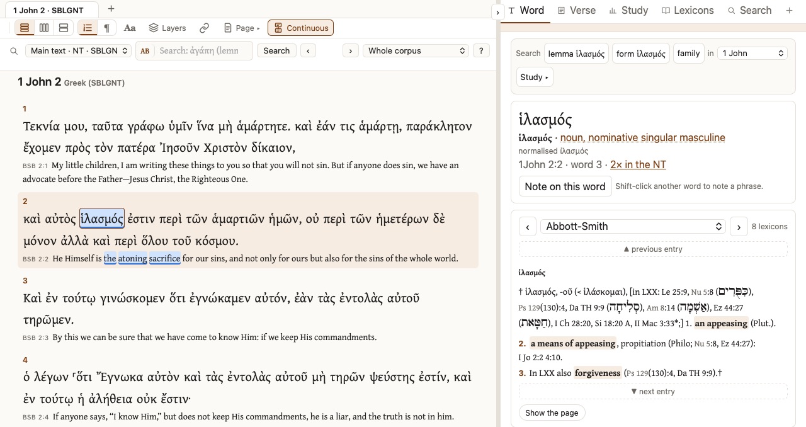Add a new side panel tab

(x=789, y=11)
